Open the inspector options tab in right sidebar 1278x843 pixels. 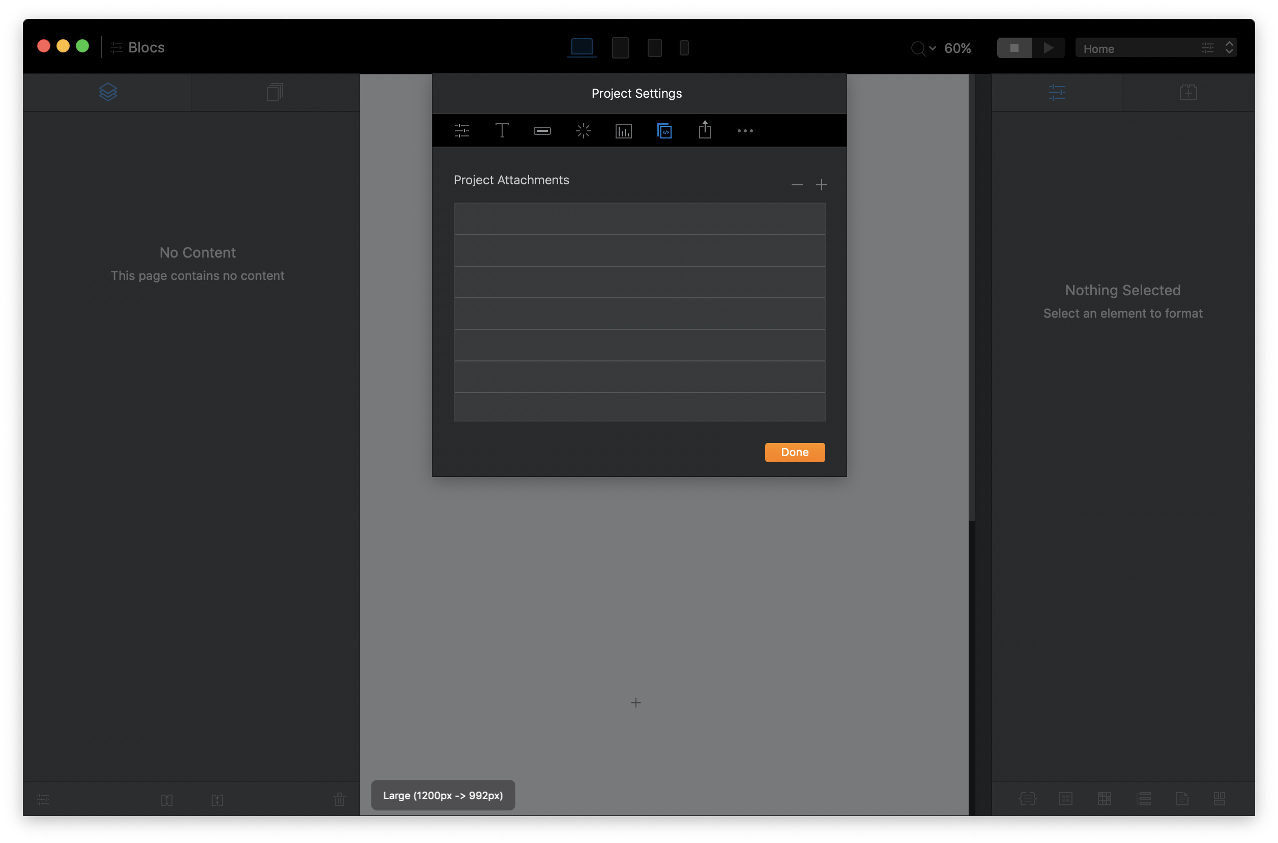(1057, 92)
